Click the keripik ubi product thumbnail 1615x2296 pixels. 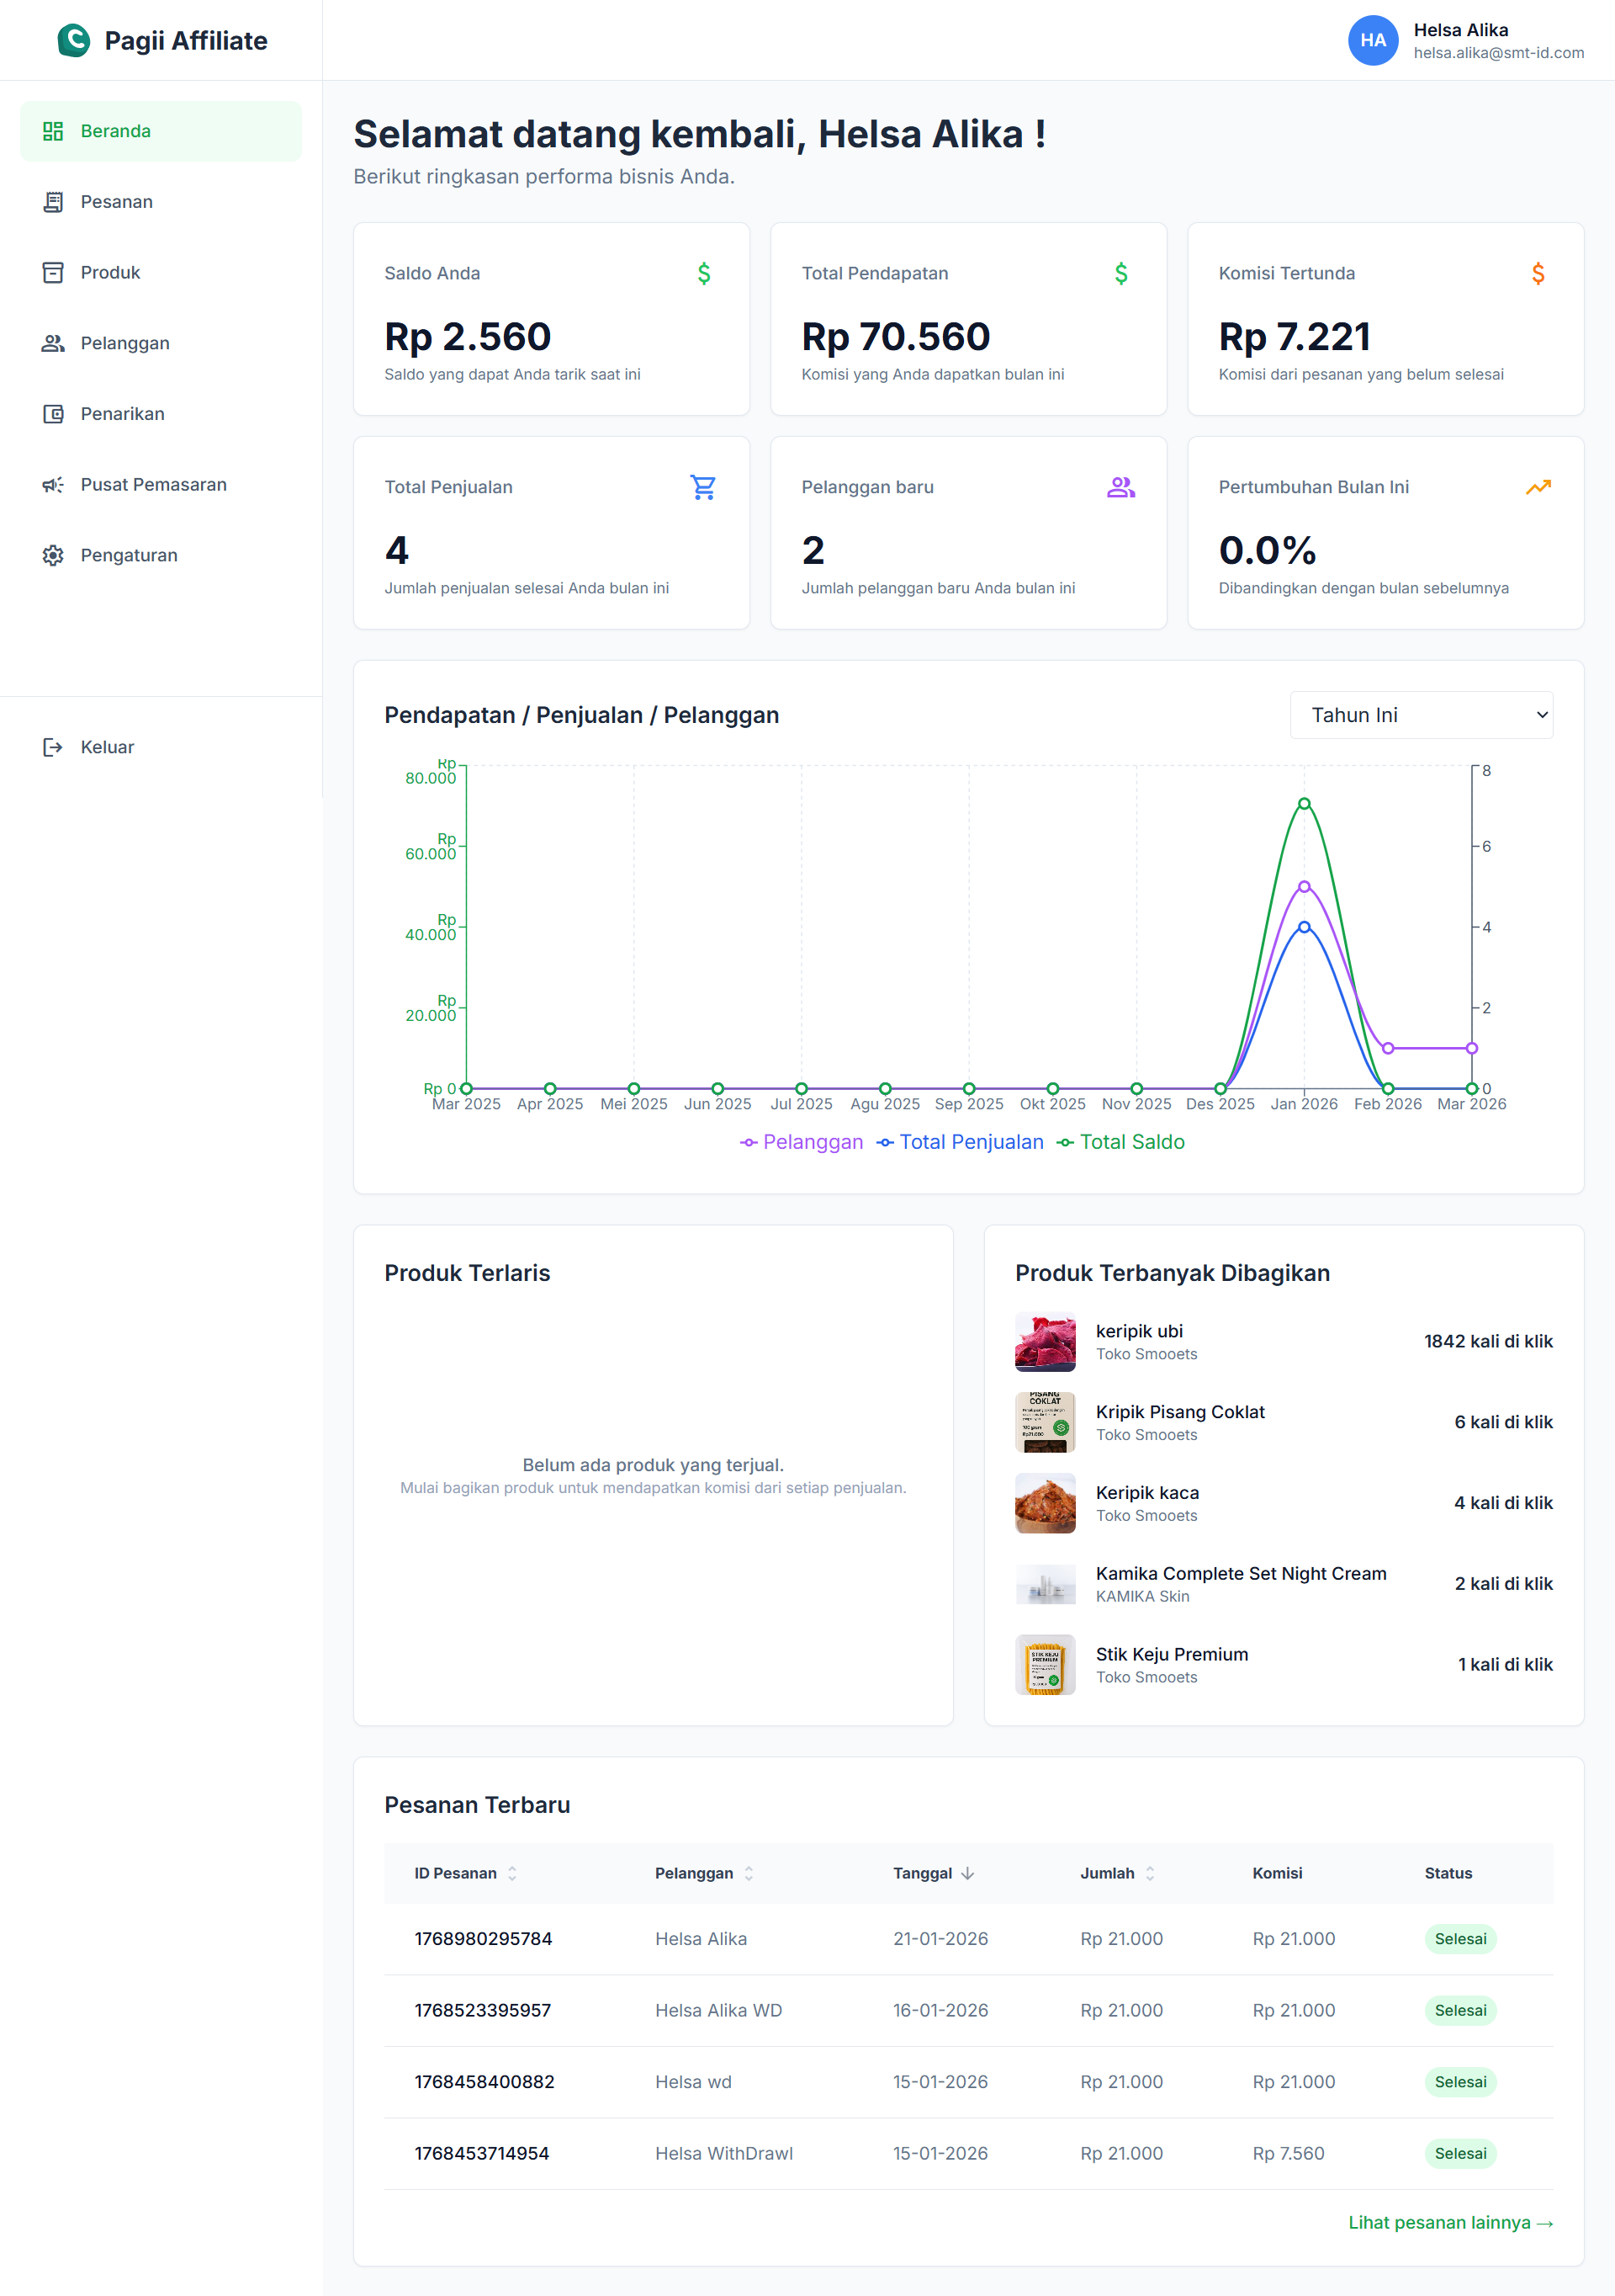(x=1045, y=1341)
